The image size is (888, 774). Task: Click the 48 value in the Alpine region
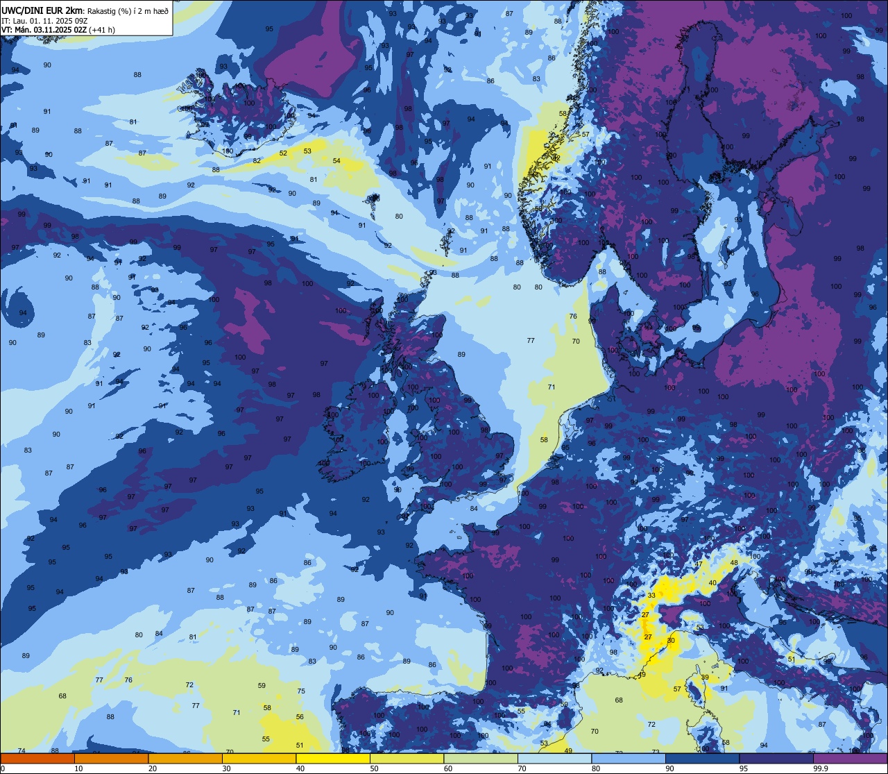(x=734, y=562)
